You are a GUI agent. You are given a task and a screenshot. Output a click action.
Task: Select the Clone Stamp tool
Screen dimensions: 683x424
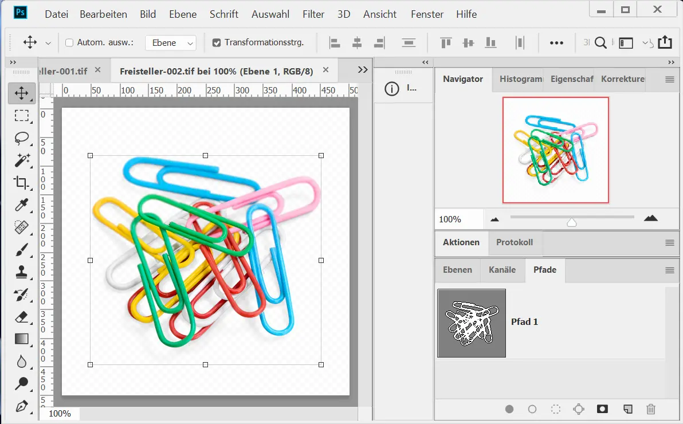click(22, 272)
